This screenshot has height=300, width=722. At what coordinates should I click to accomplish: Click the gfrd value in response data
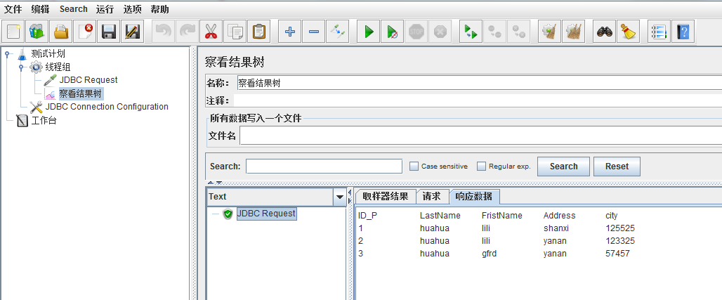489,254
